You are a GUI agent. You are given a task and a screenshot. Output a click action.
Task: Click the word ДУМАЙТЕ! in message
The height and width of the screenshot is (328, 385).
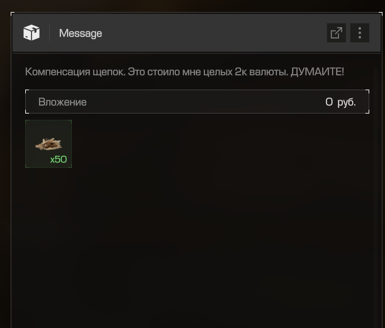point(317,71)
